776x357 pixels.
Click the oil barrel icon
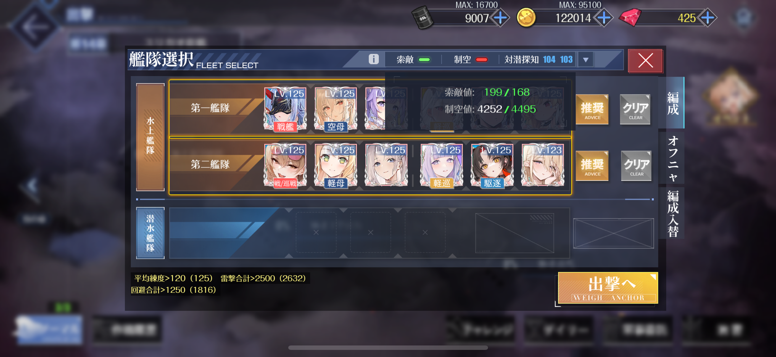pos(422,17)
